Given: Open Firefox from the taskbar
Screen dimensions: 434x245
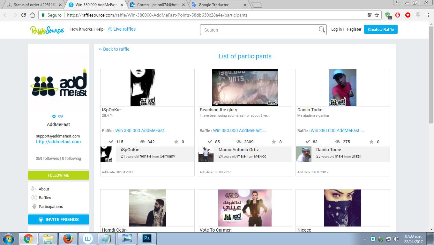Looking at the screenshot, I should pos(68,238).
